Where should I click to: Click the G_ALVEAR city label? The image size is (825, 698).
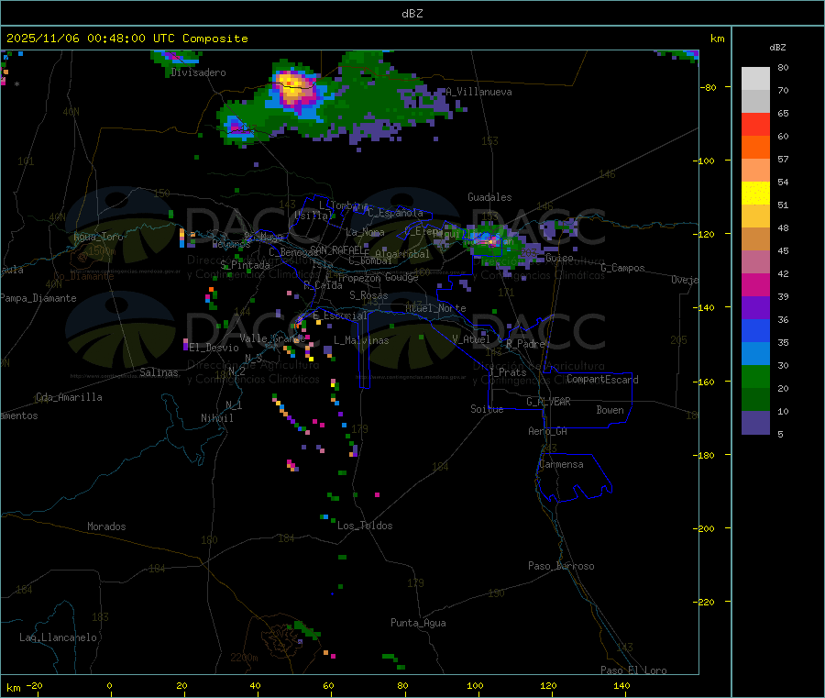pos(548,402)
